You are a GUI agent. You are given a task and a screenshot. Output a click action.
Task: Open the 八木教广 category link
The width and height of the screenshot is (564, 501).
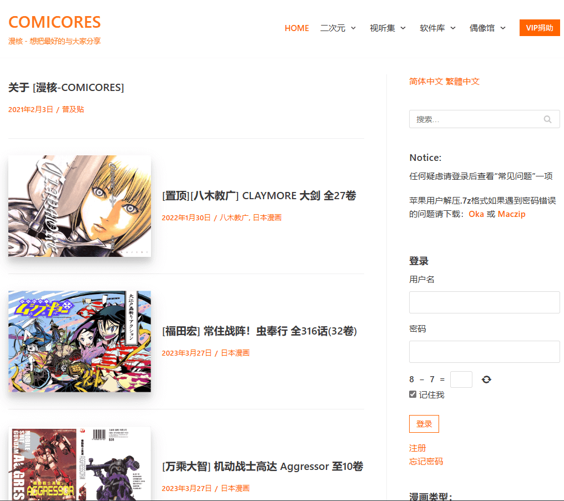[234, 218]
